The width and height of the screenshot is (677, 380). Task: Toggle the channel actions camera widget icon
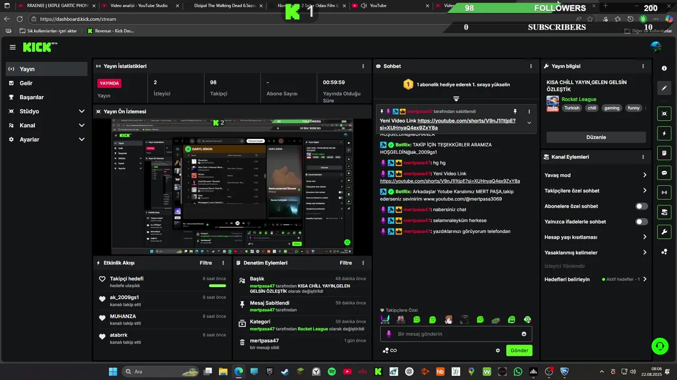click(664, 212)
